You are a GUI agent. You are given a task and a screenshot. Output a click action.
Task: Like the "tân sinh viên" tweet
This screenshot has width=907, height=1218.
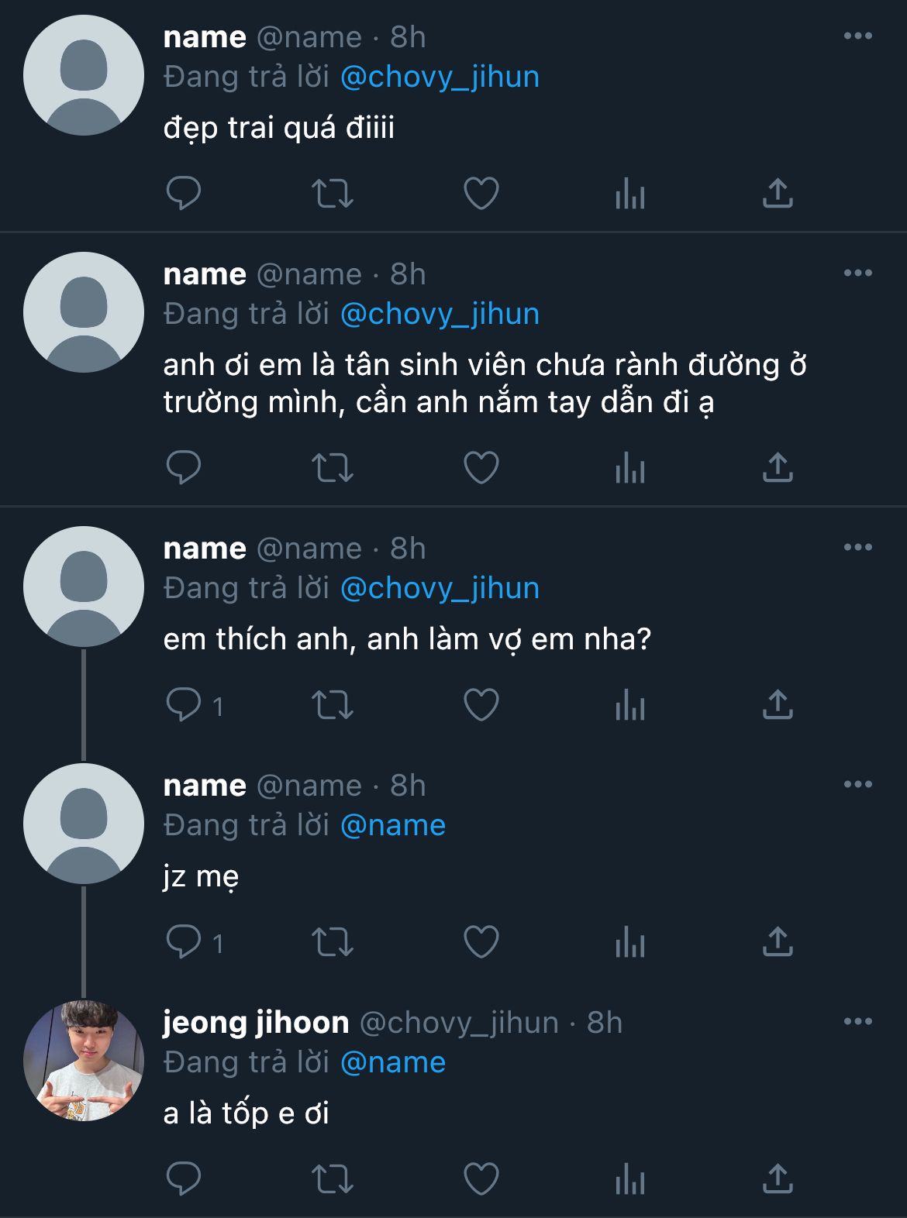tap(481, 467)
